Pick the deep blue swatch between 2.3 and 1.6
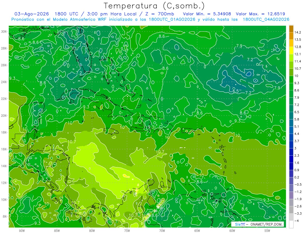This screenshot has width=303, height=234. click(x=291, y=159)
